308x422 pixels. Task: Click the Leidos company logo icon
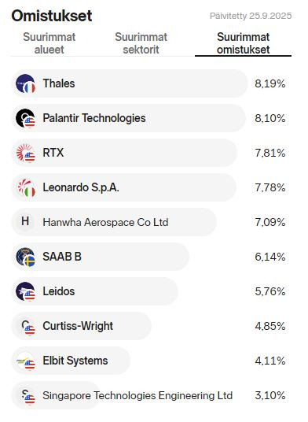tap(25, 291)
